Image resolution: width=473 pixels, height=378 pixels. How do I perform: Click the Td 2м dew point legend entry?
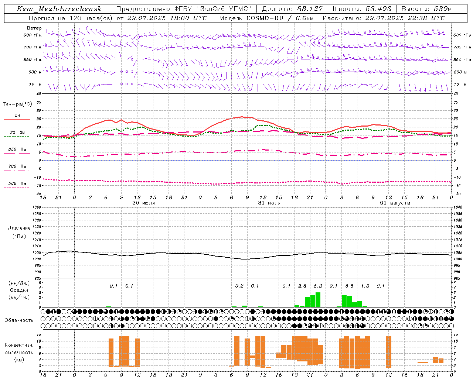pyautogui.click(x=17, y=132)
